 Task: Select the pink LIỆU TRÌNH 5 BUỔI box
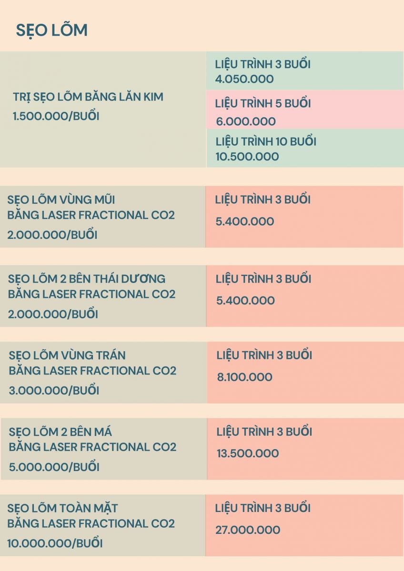(x=305, y=109)
